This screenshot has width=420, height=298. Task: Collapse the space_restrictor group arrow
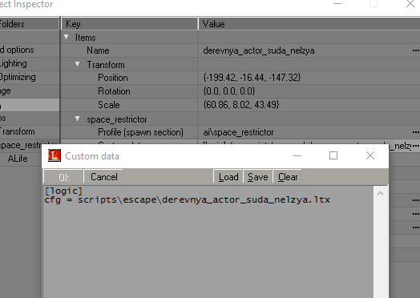tap(77, 119)
